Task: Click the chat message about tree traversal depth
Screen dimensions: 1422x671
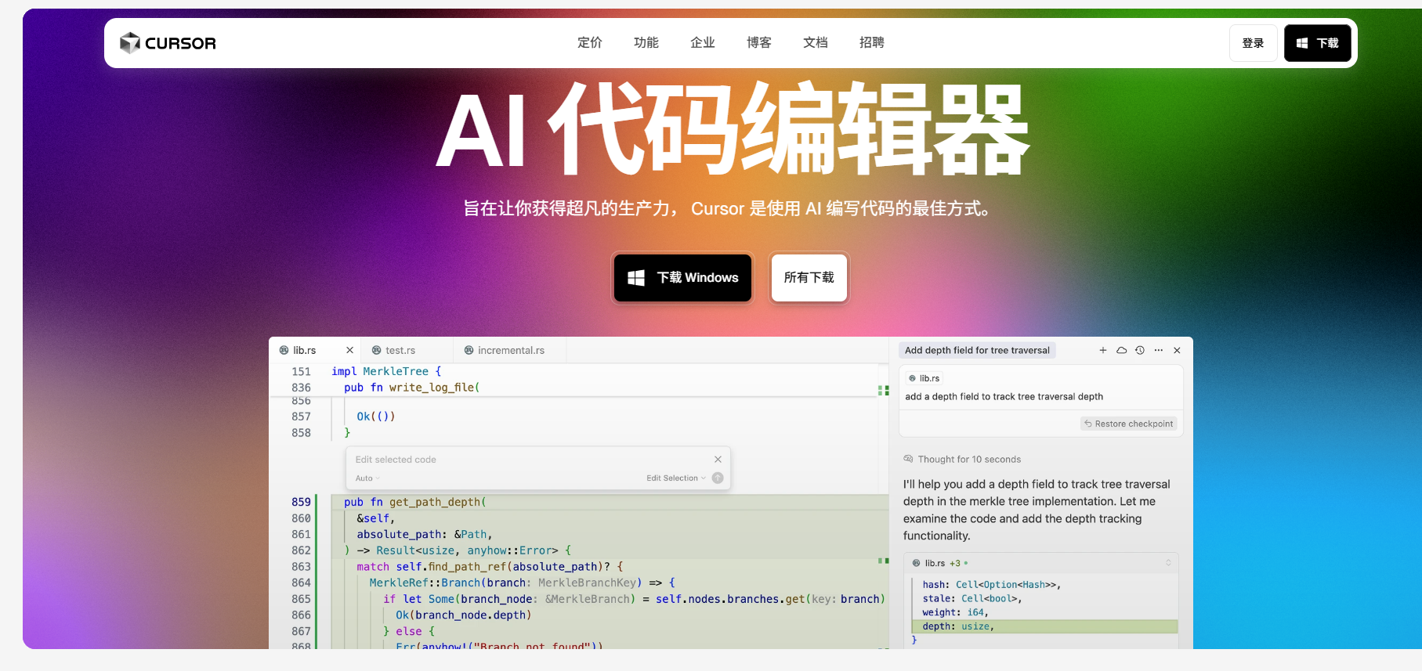Action: pyautogui.click(x=1004, y=397)
